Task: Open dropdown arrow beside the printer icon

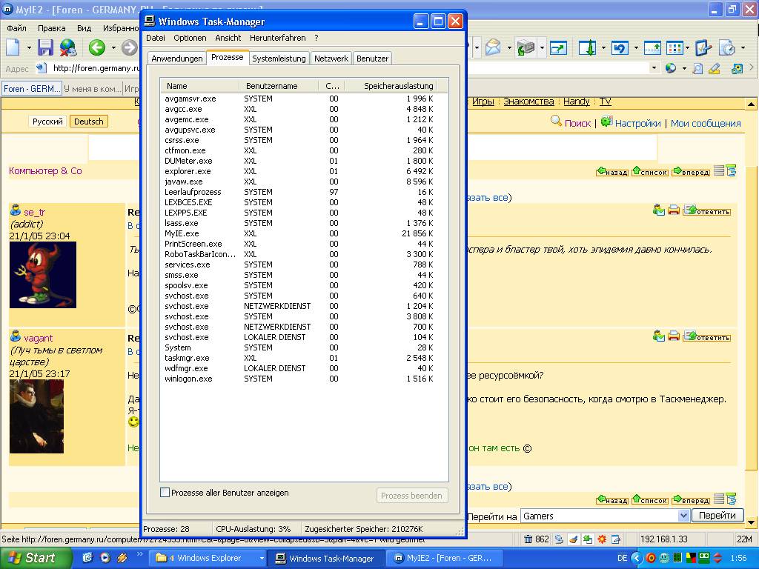Action: (x=542, y=47)
